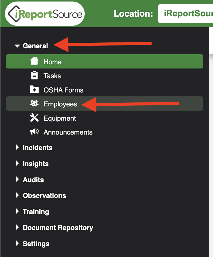Click the OSHA Forms folder icon
Screen dimensions: 213x257
click(34, 89)
